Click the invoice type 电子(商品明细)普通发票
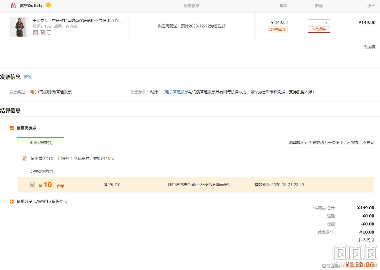This screenshot has width=380, height=270. [51, 92]
